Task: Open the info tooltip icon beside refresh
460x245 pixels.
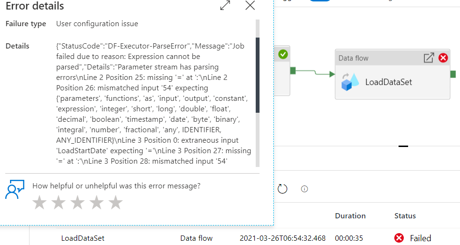Action: [x=304, y=189]
